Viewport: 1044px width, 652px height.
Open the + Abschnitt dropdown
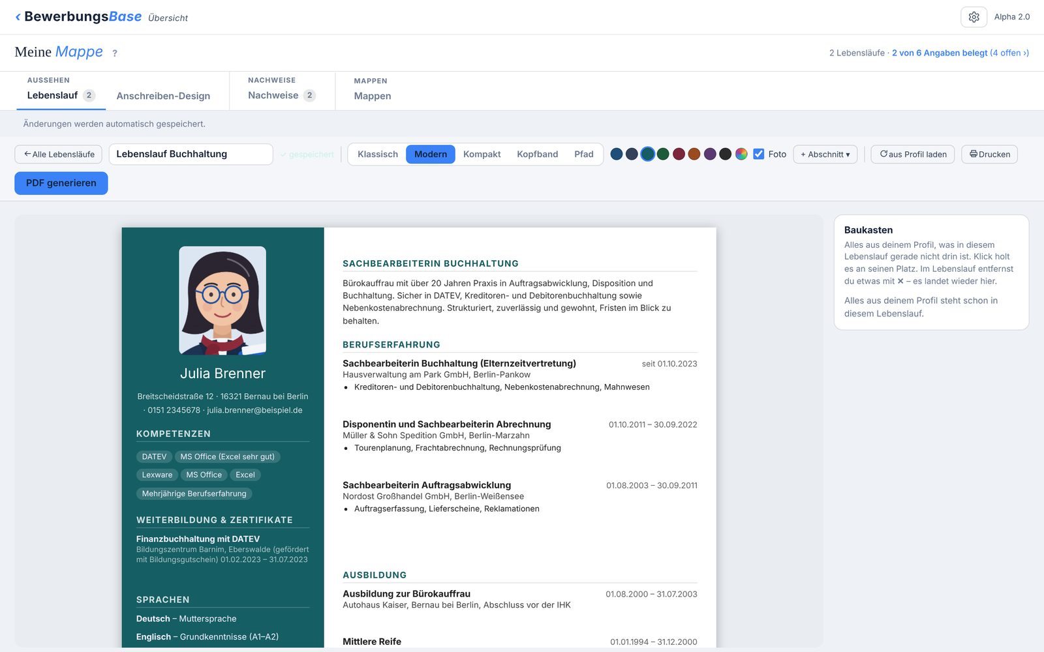[x=825, y=155]
